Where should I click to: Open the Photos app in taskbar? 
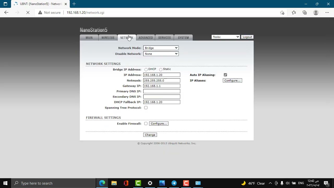click(x=162, y=183)
